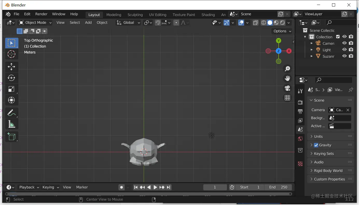Toggle Collection exclude checkbox in outliner
Screen dimensions: 359x205
click(338, 37)
